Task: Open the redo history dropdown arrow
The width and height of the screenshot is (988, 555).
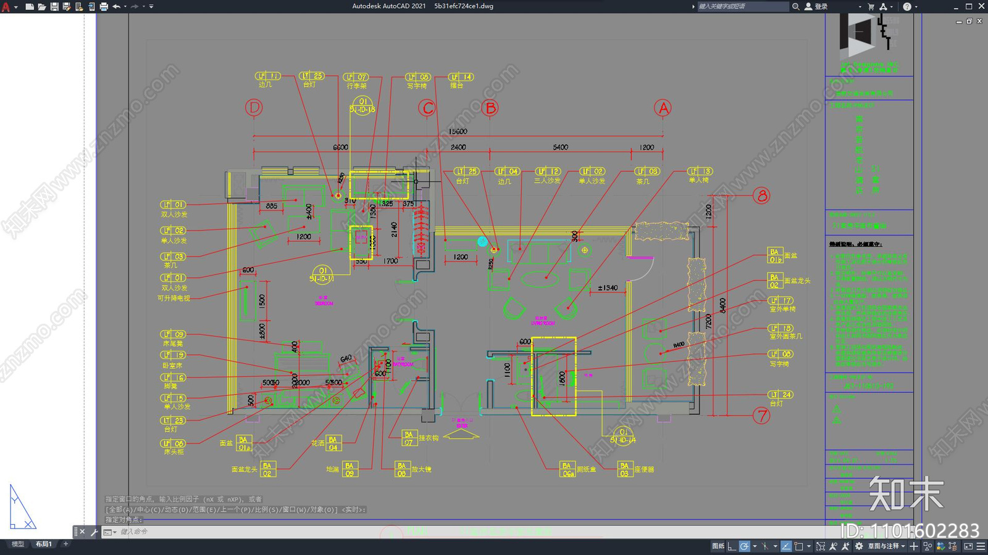Action: coord(144,6)
